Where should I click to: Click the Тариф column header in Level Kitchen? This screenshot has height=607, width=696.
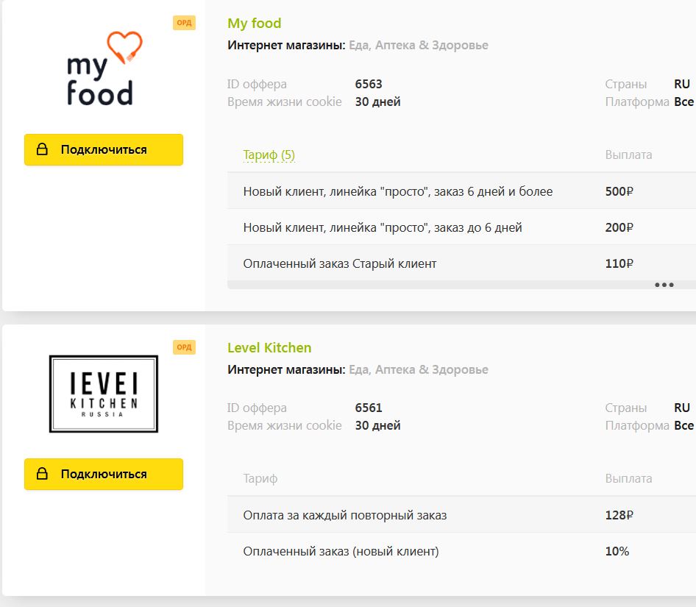coord(260,479)
